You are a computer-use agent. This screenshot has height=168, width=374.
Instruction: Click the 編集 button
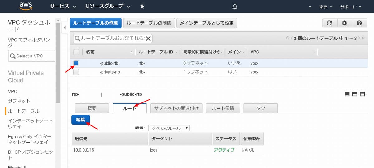[x=81, y=120]
